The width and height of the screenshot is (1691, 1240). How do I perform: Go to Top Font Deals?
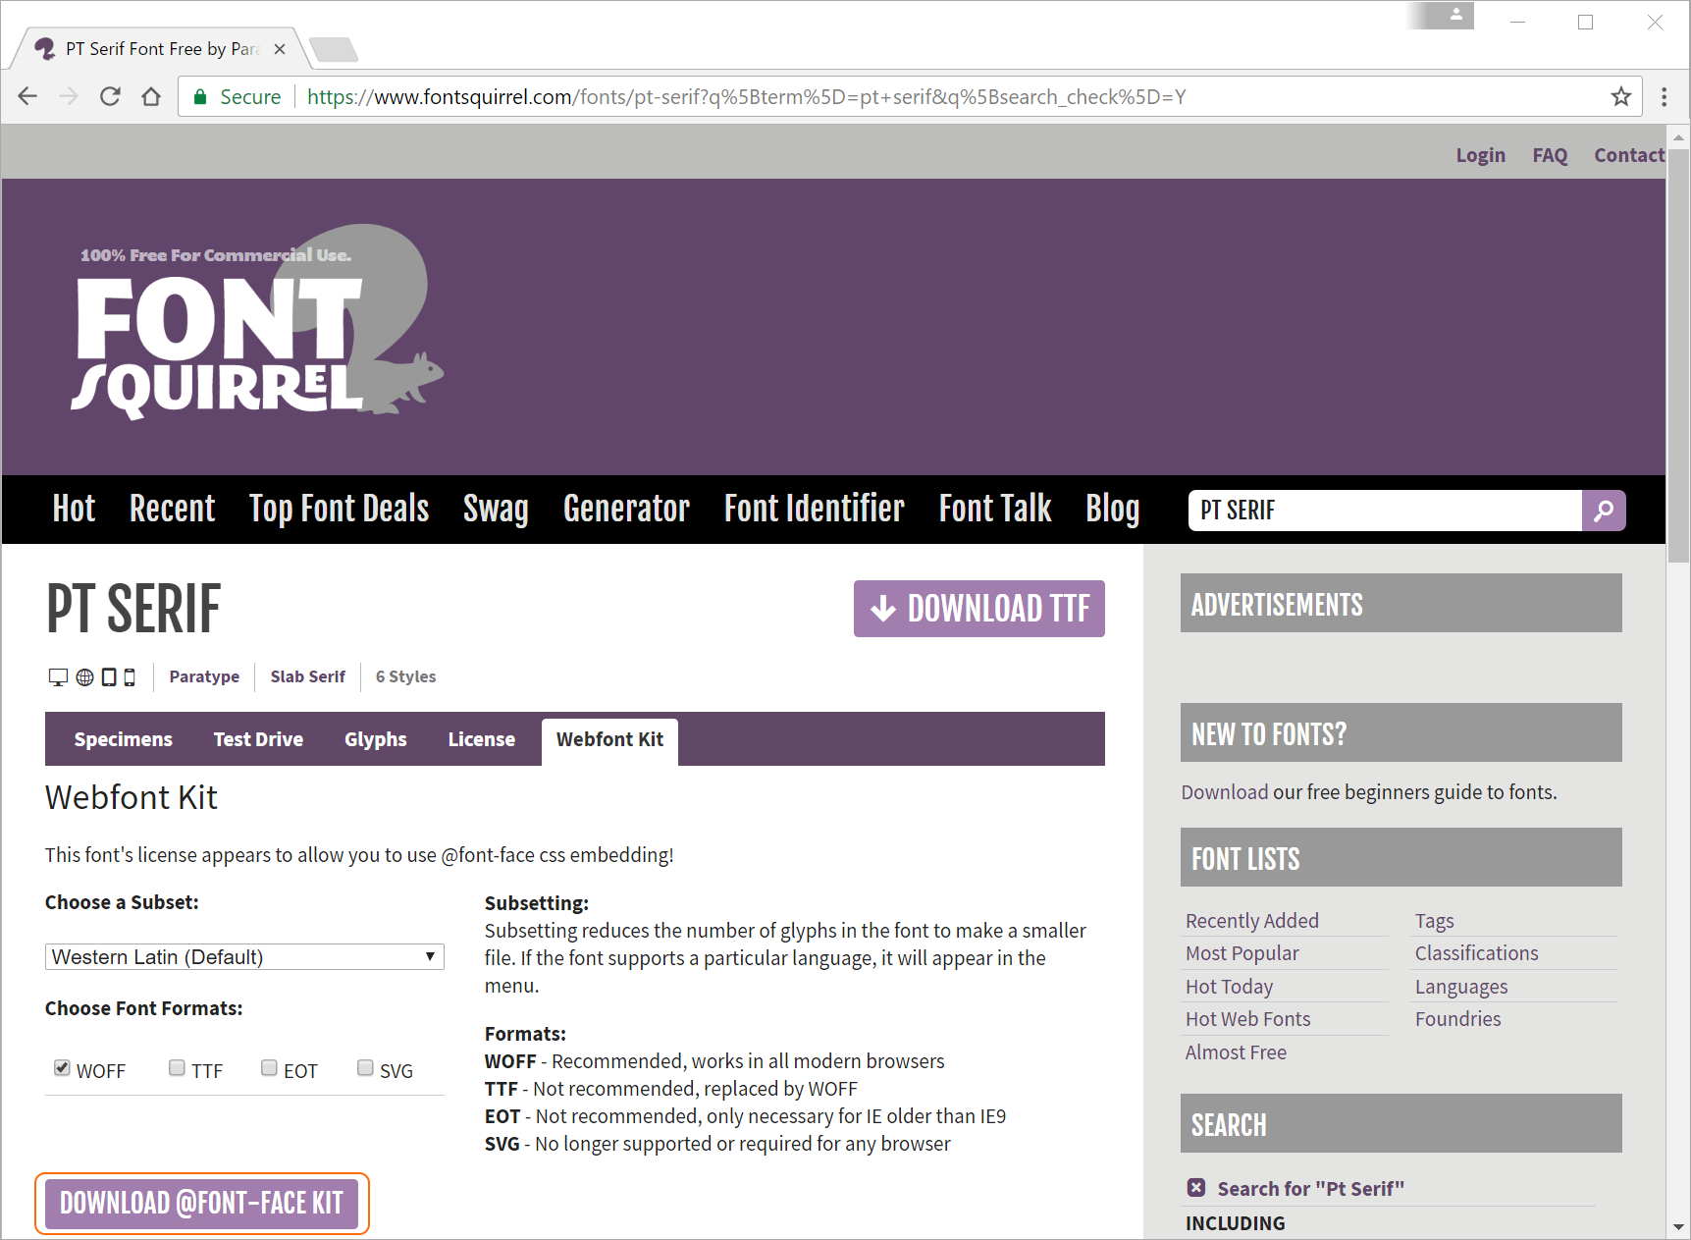339,509
